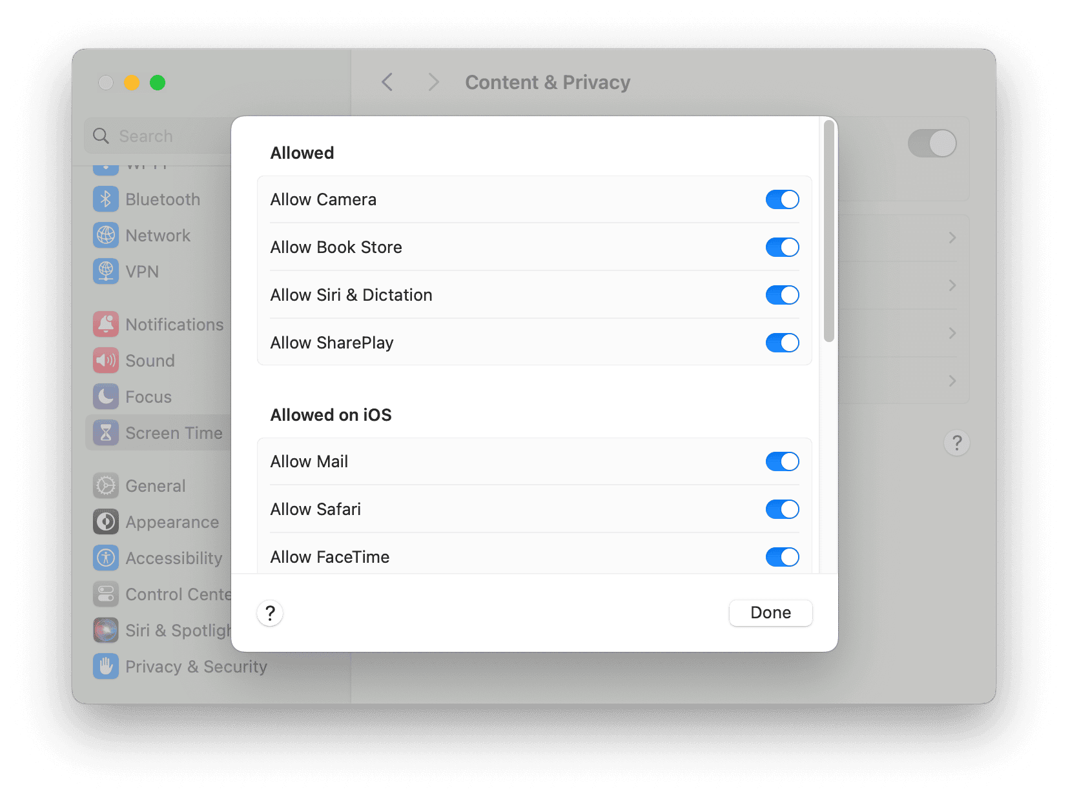Click the dialog's vertical scrollbar
The width and height of the screenshot is (1068, 799).
point(829,230)
